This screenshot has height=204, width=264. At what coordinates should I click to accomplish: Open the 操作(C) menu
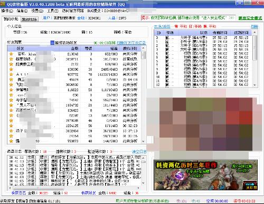(7, 11)
